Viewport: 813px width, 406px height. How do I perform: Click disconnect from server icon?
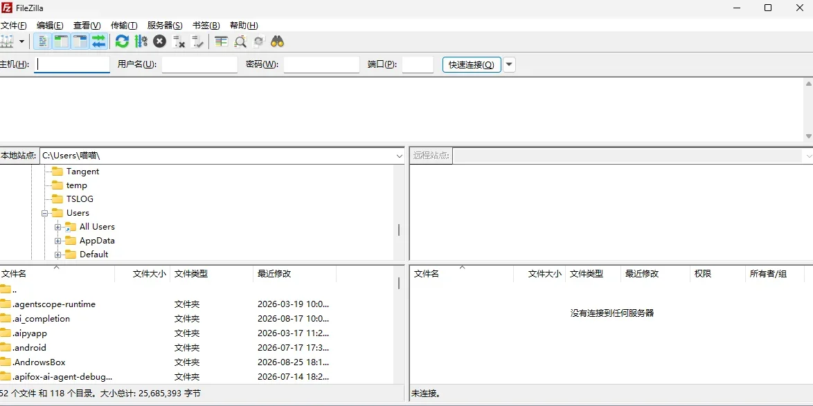click(179, 41)
